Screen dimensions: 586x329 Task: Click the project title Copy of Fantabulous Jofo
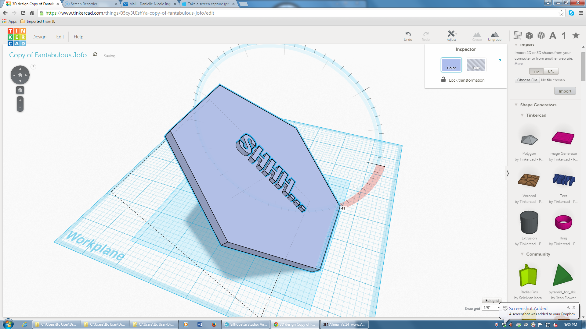[48, 55]
